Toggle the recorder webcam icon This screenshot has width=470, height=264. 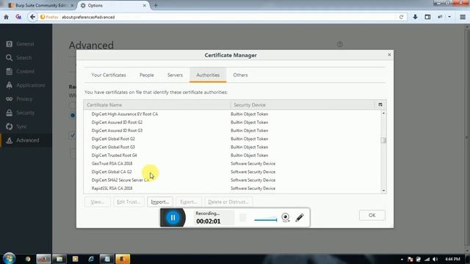click(x=286, y=218)
